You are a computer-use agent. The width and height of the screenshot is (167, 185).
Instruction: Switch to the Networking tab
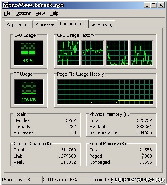click(101, 24)
